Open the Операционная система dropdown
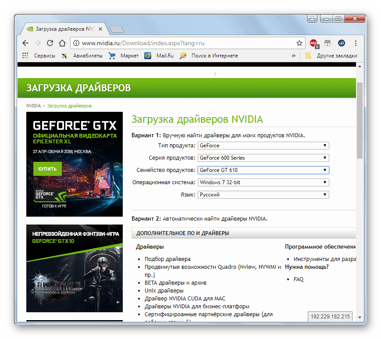This screenshot has width=381, height=339. point(263,182)
